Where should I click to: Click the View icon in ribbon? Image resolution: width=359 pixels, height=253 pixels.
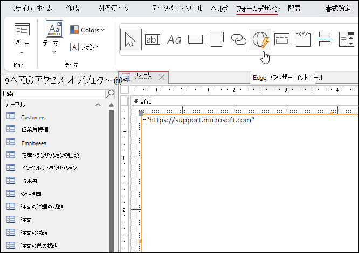(x=22, y=29)
